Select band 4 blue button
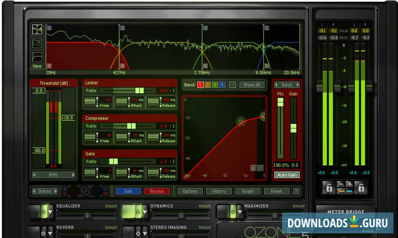 pyautogui.click(x=222, y=85)
